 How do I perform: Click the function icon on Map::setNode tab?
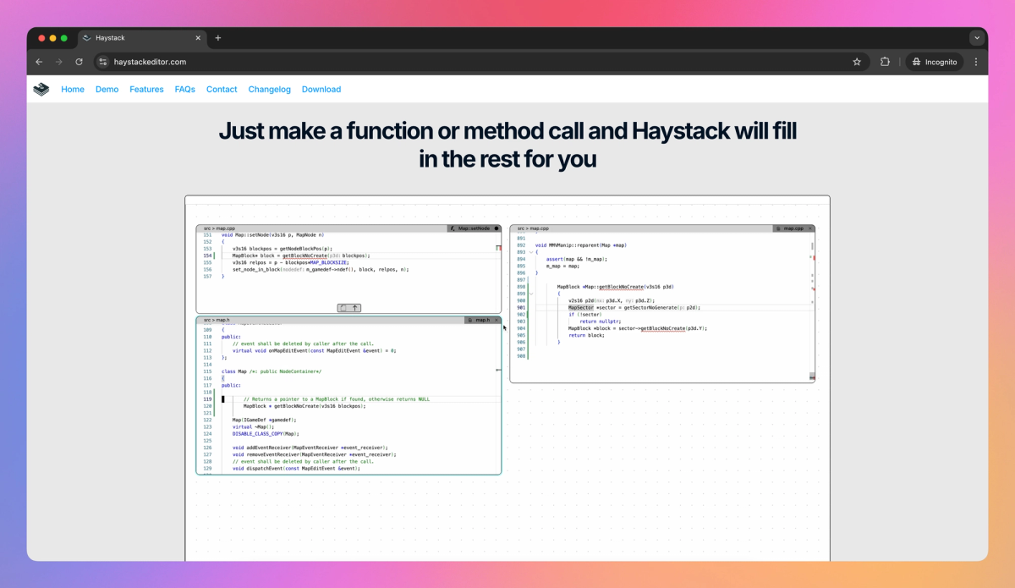pyautogui.click(x=453, y=228)
